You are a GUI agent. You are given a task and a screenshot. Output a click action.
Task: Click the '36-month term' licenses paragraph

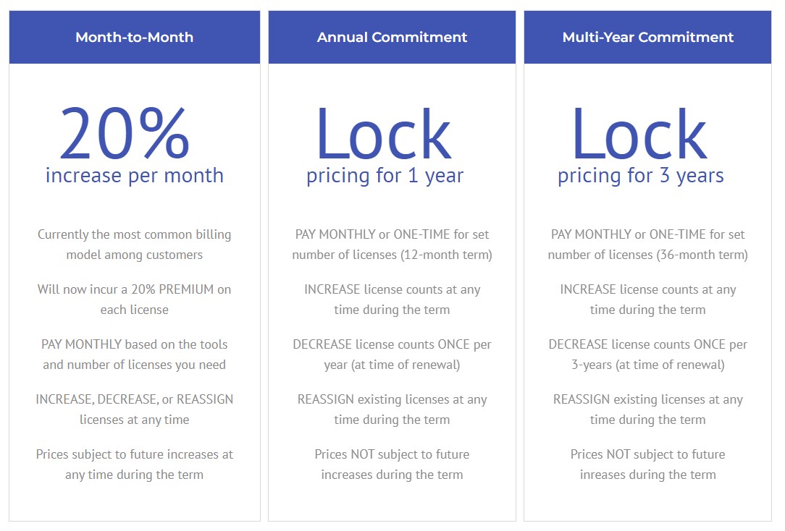click(648, 245)
